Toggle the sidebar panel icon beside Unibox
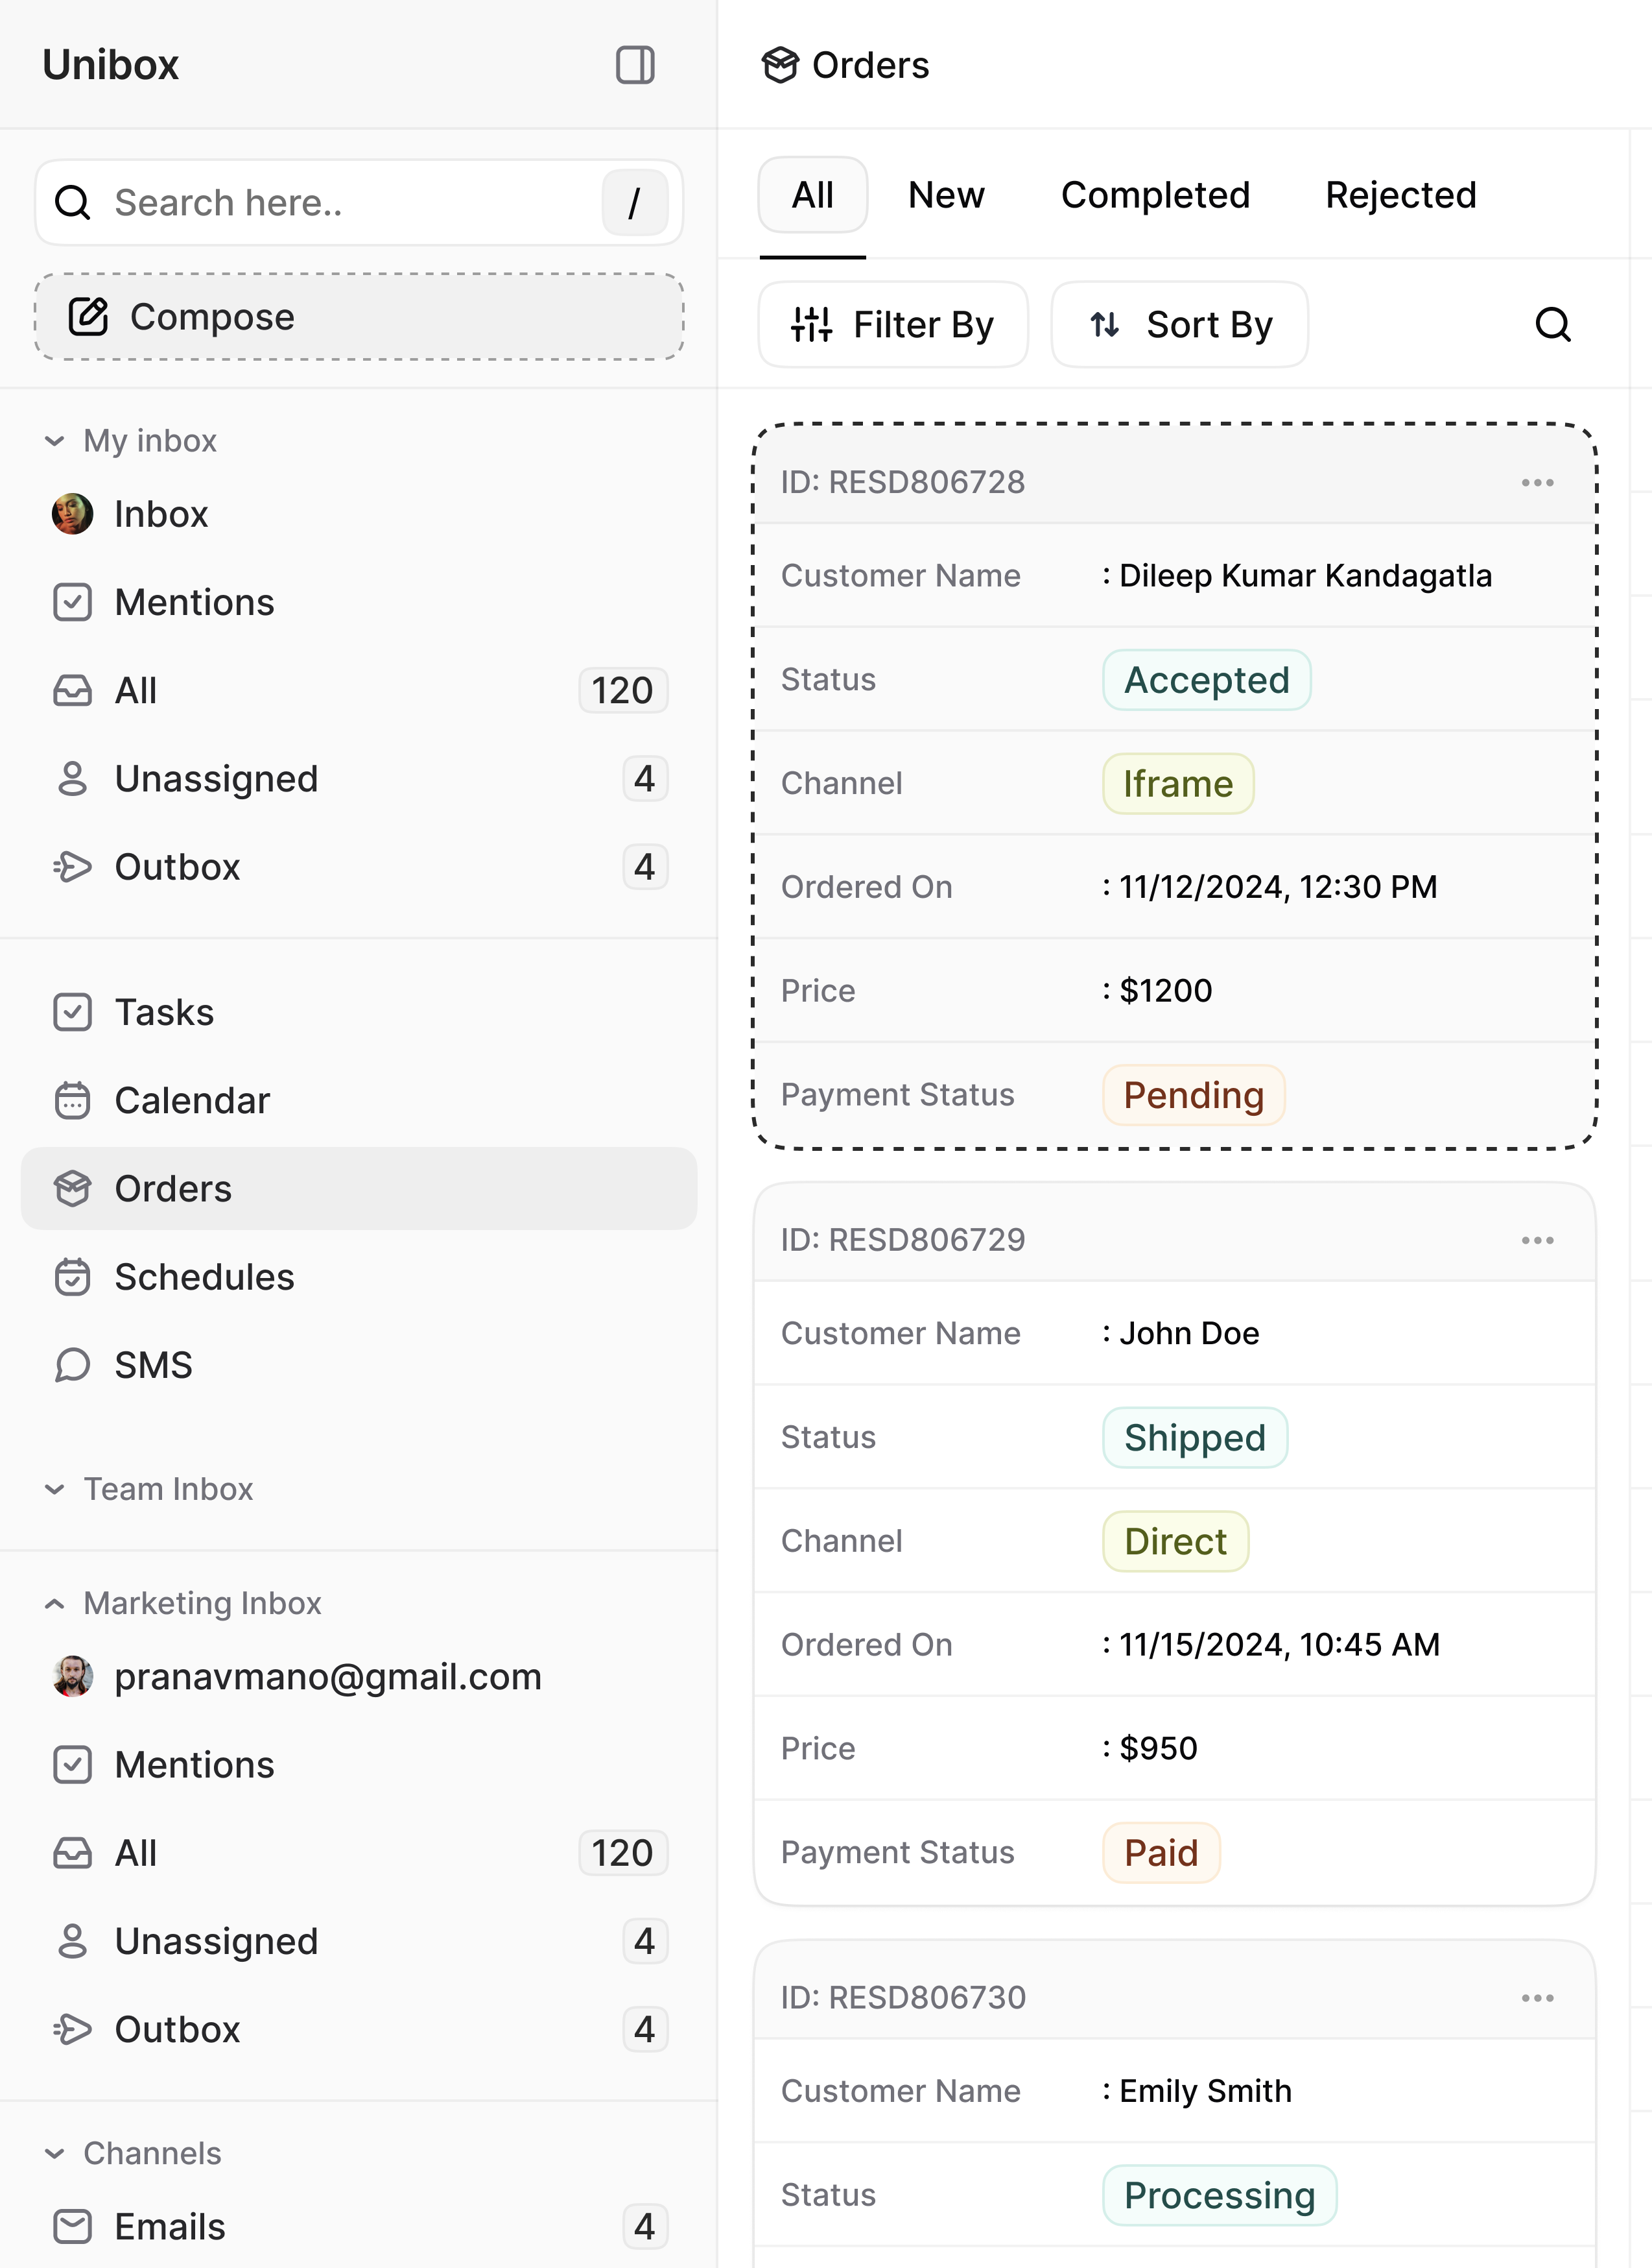The width and height of the screenshot is (1652, 2268). click(635, 65)
